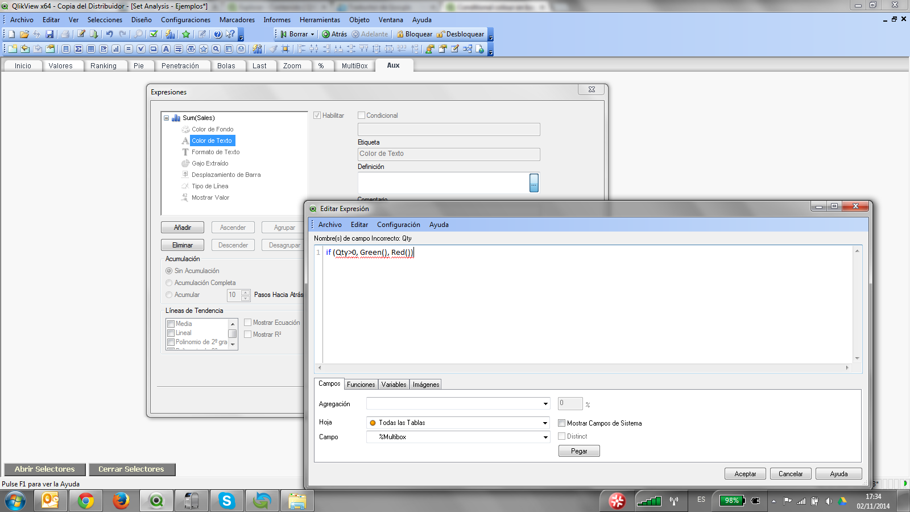Unlock selections with Desbloquear
The height and width of the screenshot is (512, 910).
[x=461, y=34]
